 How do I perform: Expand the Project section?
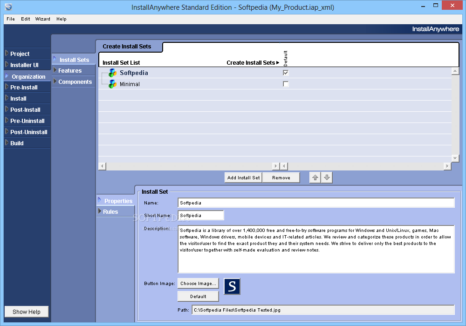(27, 54)
